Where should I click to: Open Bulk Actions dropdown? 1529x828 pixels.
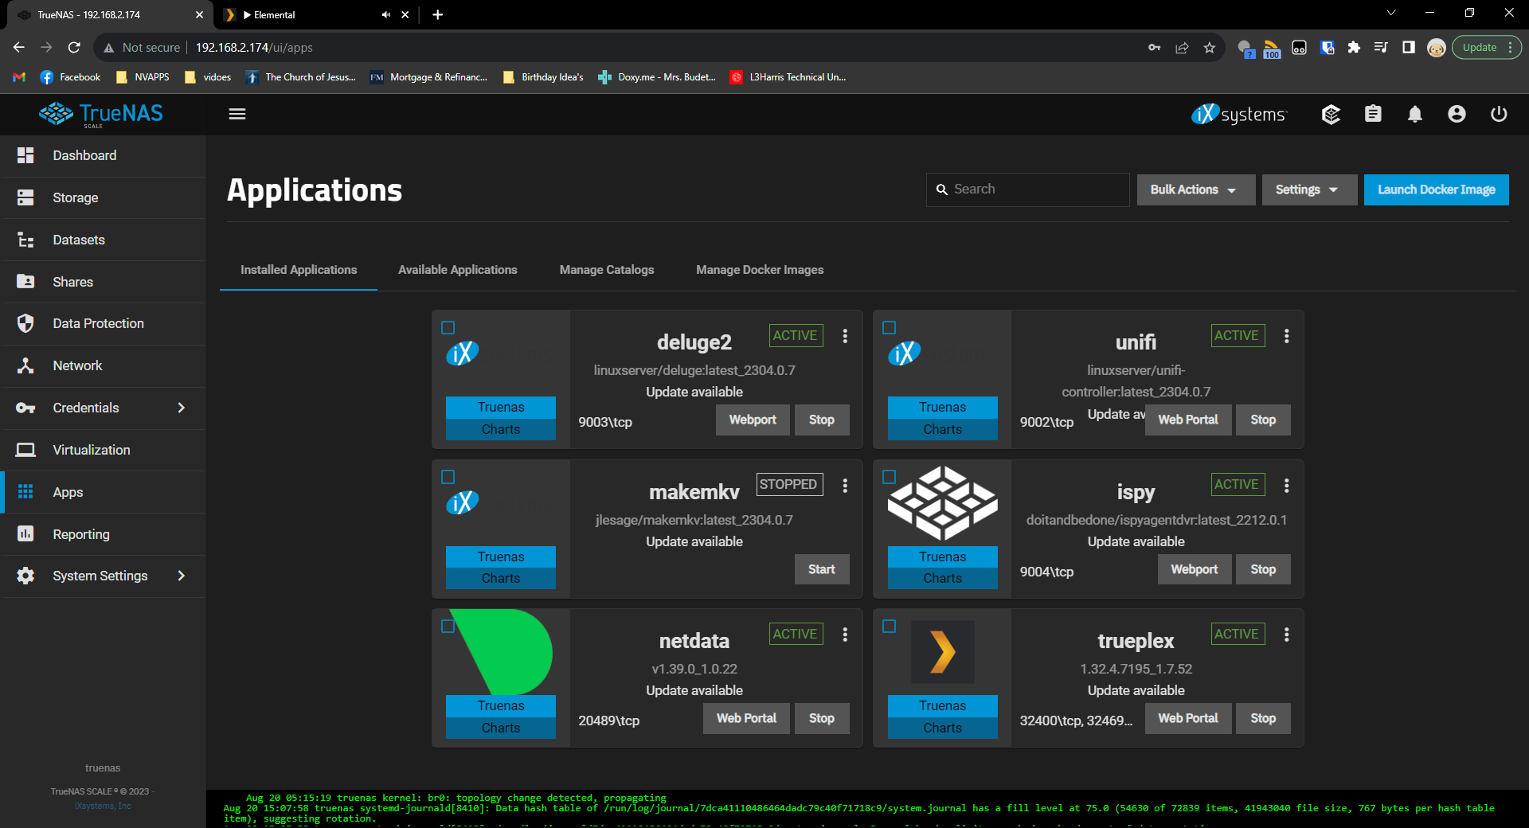[x=1195, y=189]
